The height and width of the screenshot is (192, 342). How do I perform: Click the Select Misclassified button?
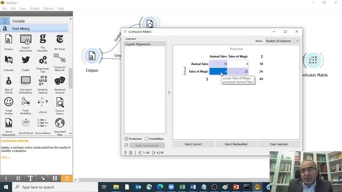point(236,144)
